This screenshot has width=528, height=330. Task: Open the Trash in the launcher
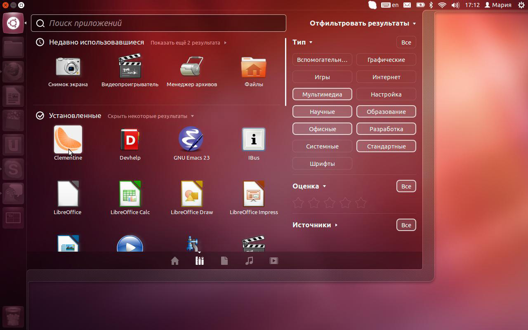point(13,317)
